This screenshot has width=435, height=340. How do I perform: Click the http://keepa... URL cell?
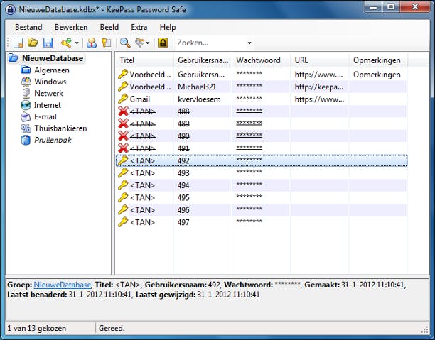(319, 87)
